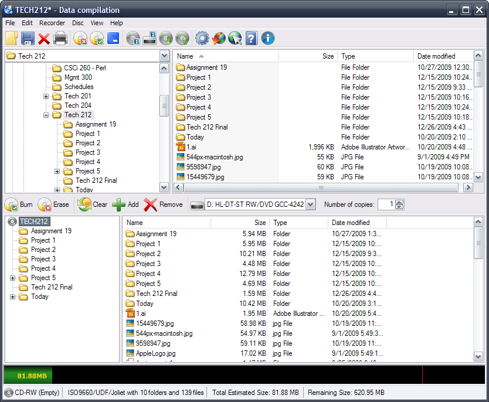Click the Clear icon to empty the compilation
489x402 pixels.
86,205
